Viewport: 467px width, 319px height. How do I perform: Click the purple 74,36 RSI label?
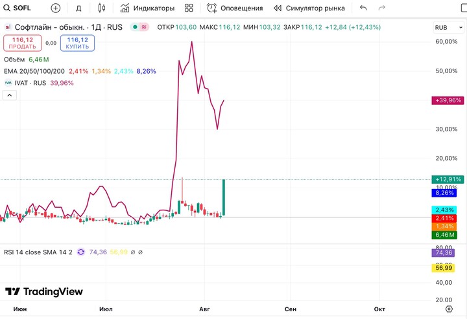pos(444,253)
